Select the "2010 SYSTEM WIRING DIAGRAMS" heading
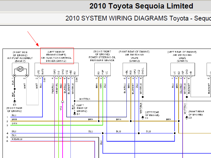The image size is (211, 158). tap(116, 18)
